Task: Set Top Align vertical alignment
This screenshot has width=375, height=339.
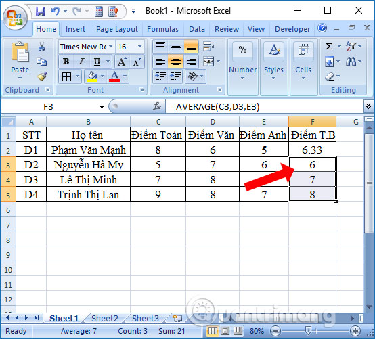Action: [x=160, y=47]
